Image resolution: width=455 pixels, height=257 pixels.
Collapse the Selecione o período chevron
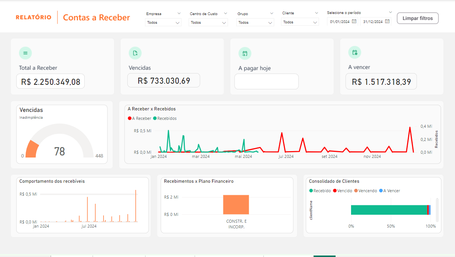[x=390, y=12]
